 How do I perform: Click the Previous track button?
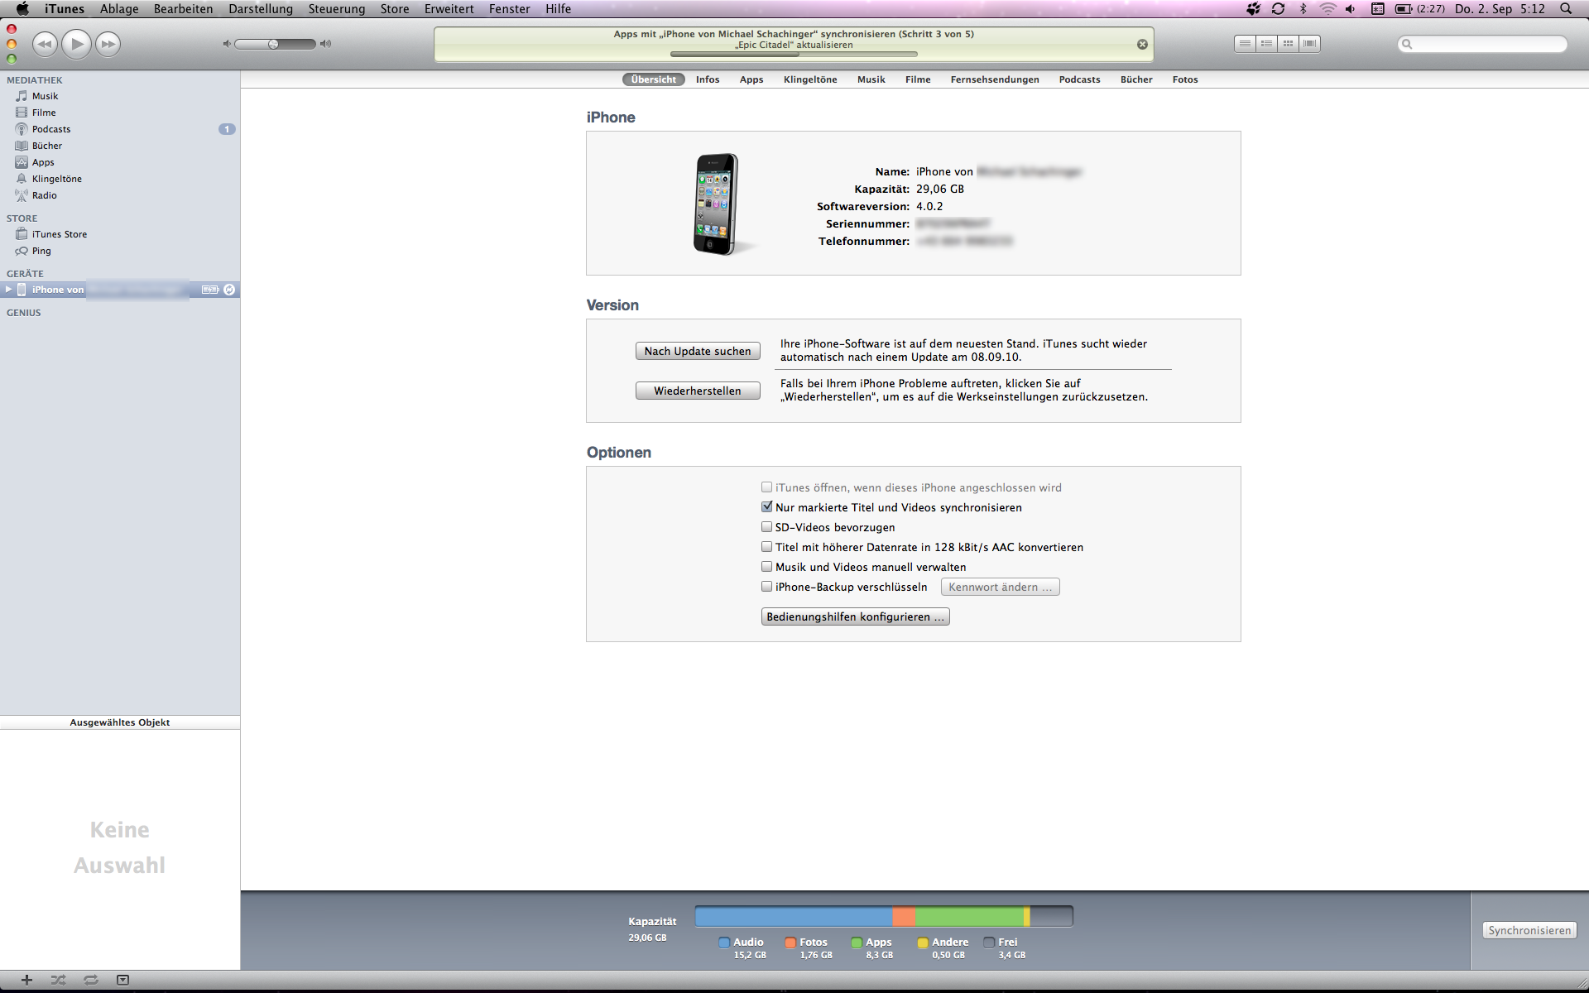pyautogui.click(x=45, y=44)
